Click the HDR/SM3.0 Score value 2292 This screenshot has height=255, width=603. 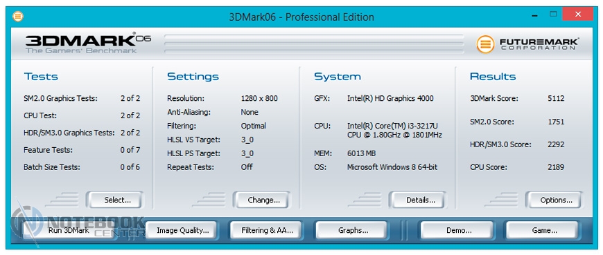556,144
